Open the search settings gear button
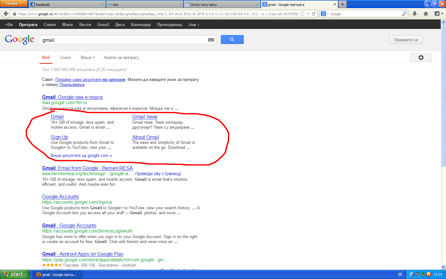 (x=421, y=57)
